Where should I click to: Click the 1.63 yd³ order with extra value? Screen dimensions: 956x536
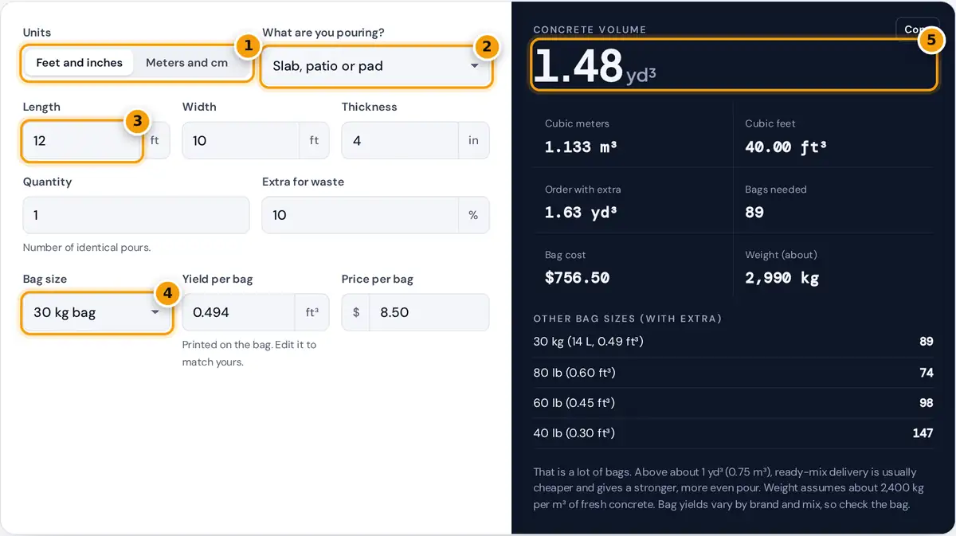pos(581,213)
